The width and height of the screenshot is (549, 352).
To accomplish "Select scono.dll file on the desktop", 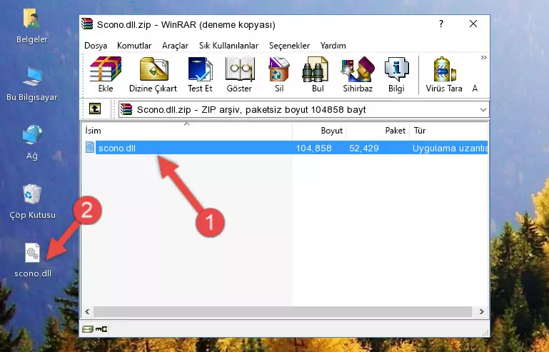I will pos(33,260).
